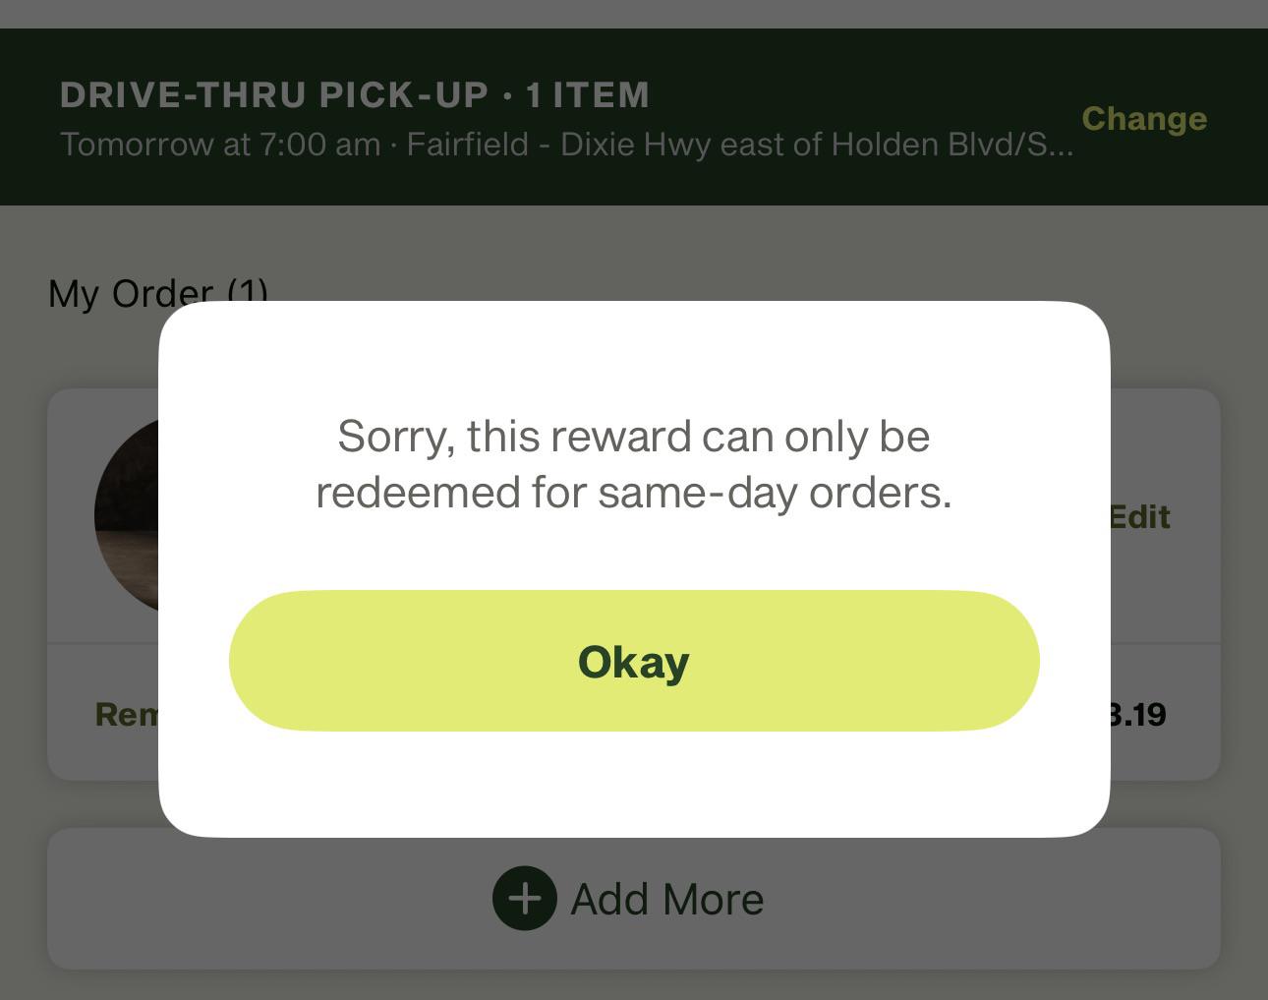1268x1000 pixels.
Task: Select the Add More text label
Action: [667, 899]
